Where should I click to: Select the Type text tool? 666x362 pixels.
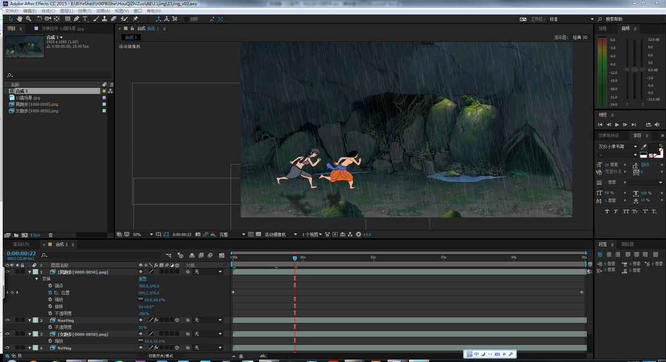click(85, 19)
